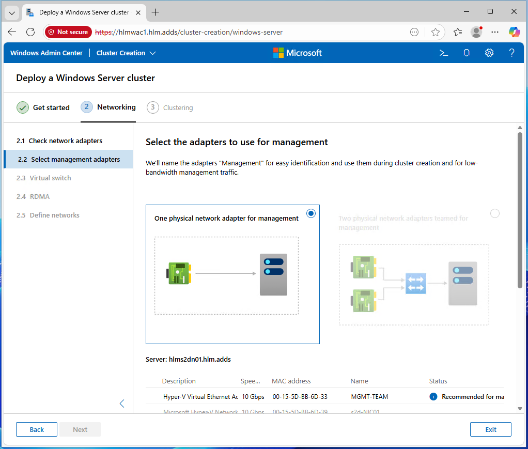The height and width of the screenshot is (449, 528).
Task: Select two teamed adapters radio button
Action: pyautogui.click(x=495, y=213)
